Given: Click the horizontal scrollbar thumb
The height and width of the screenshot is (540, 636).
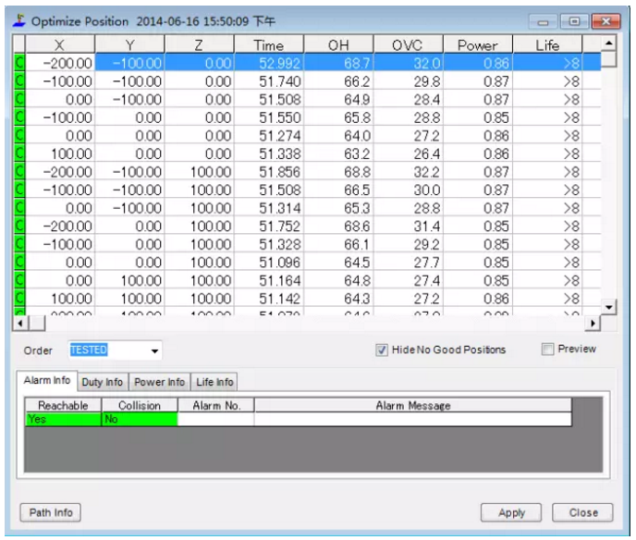Looking at the screenshot, I should 37,324.
